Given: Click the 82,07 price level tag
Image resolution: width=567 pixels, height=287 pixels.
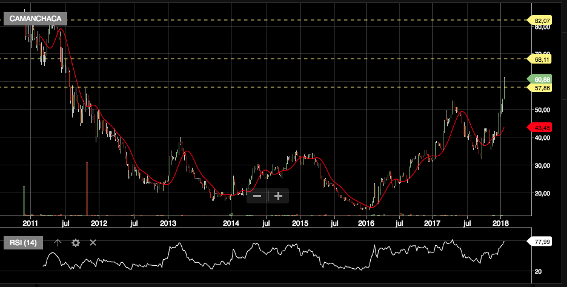Looking at the screenshot, I should click(542, 21).
